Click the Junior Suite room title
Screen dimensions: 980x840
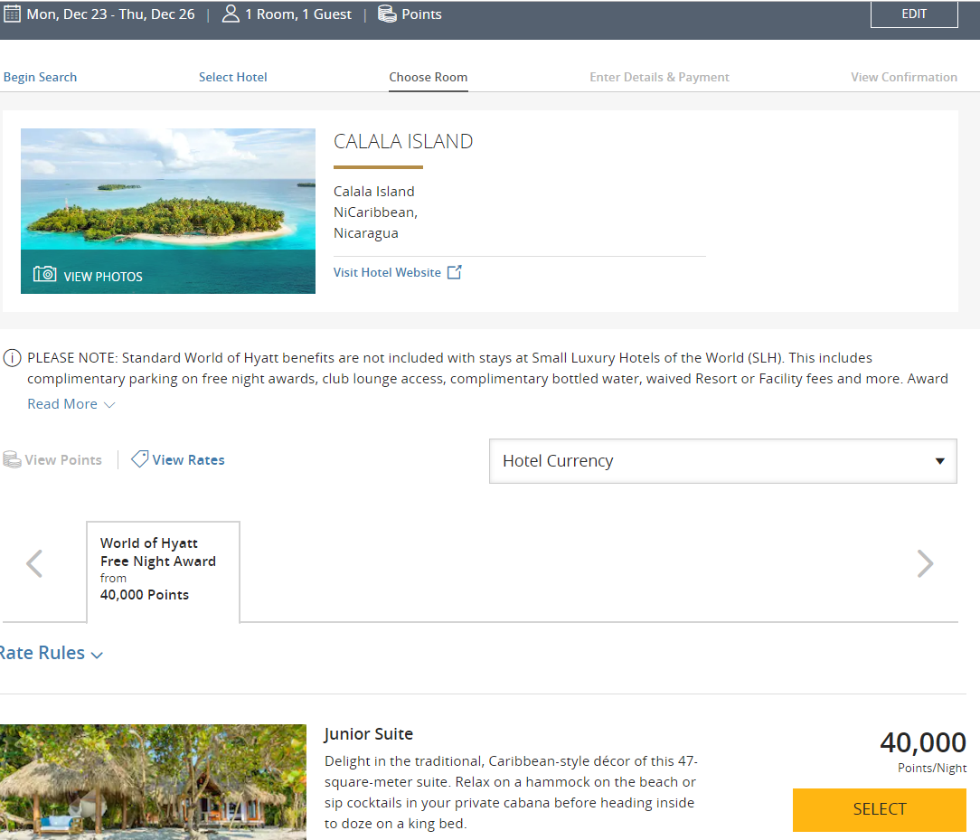click(369, 733)
